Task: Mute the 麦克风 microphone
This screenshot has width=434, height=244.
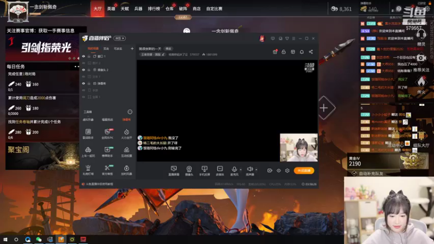Action: click(234, 171)
